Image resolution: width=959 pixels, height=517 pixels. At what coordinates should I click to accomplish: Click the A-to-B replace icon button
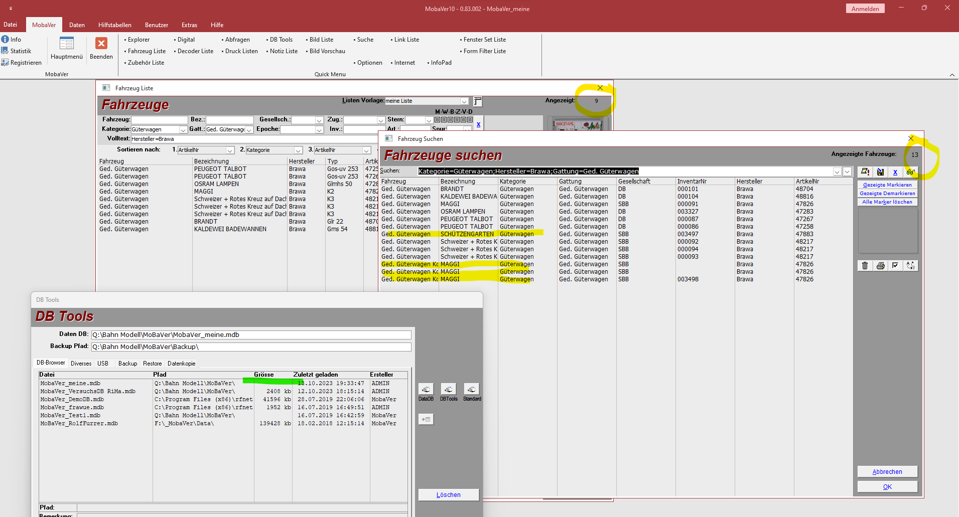[x=910, y=265]
